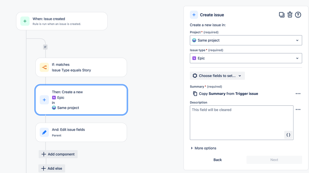Click the blue pencil Edit issue icon
The width and height of the screenshot is (309, 173).
coord(44,132)
